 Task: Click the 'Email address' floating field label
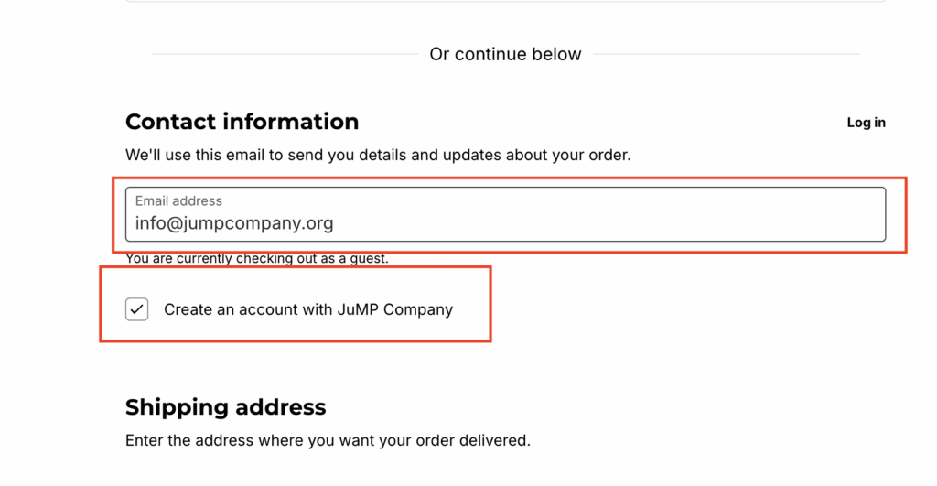[178, 200]
